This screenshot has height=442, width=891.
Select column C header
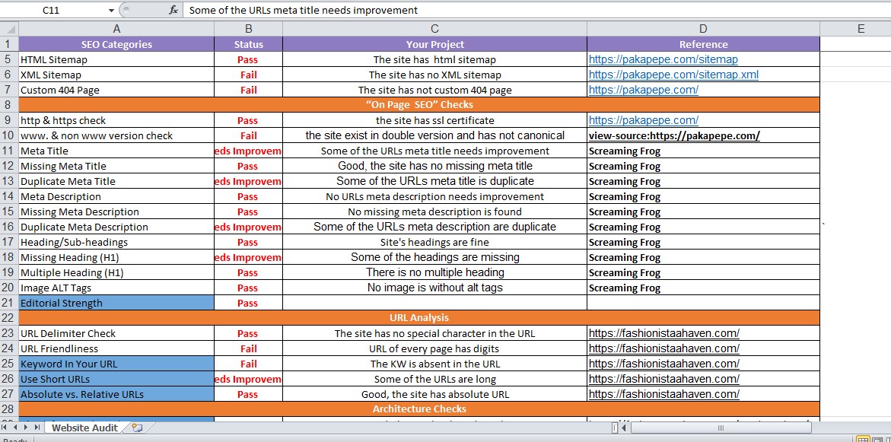coord(434,29)
